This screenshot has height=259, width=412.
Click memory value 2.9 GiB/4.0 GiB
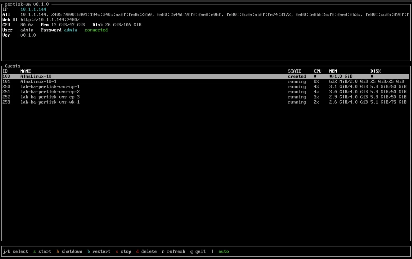tap(348, 97)
